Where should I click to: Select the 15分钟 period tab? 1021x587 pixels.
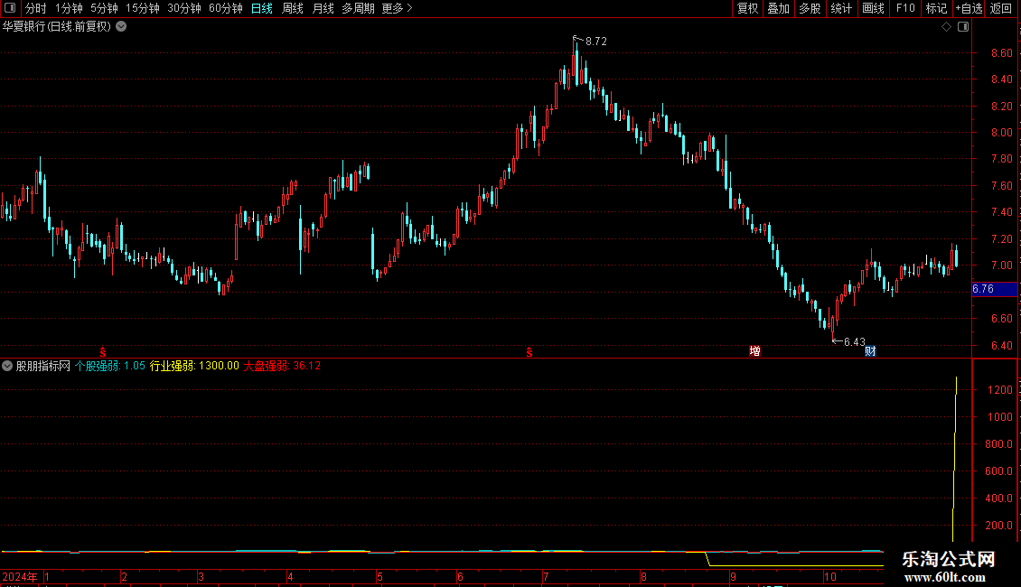click(x=143, y=8)
